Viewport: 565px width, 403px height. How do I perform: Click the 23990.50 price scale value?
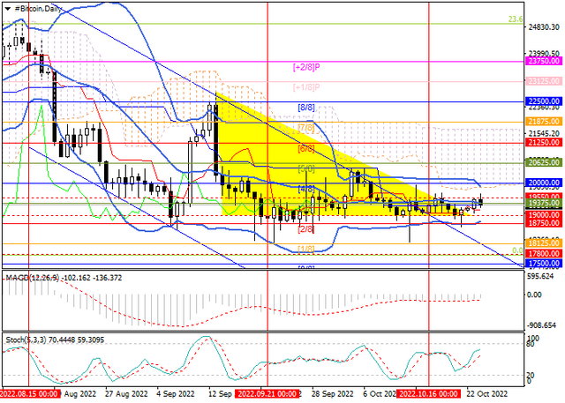tap(545, 53)
